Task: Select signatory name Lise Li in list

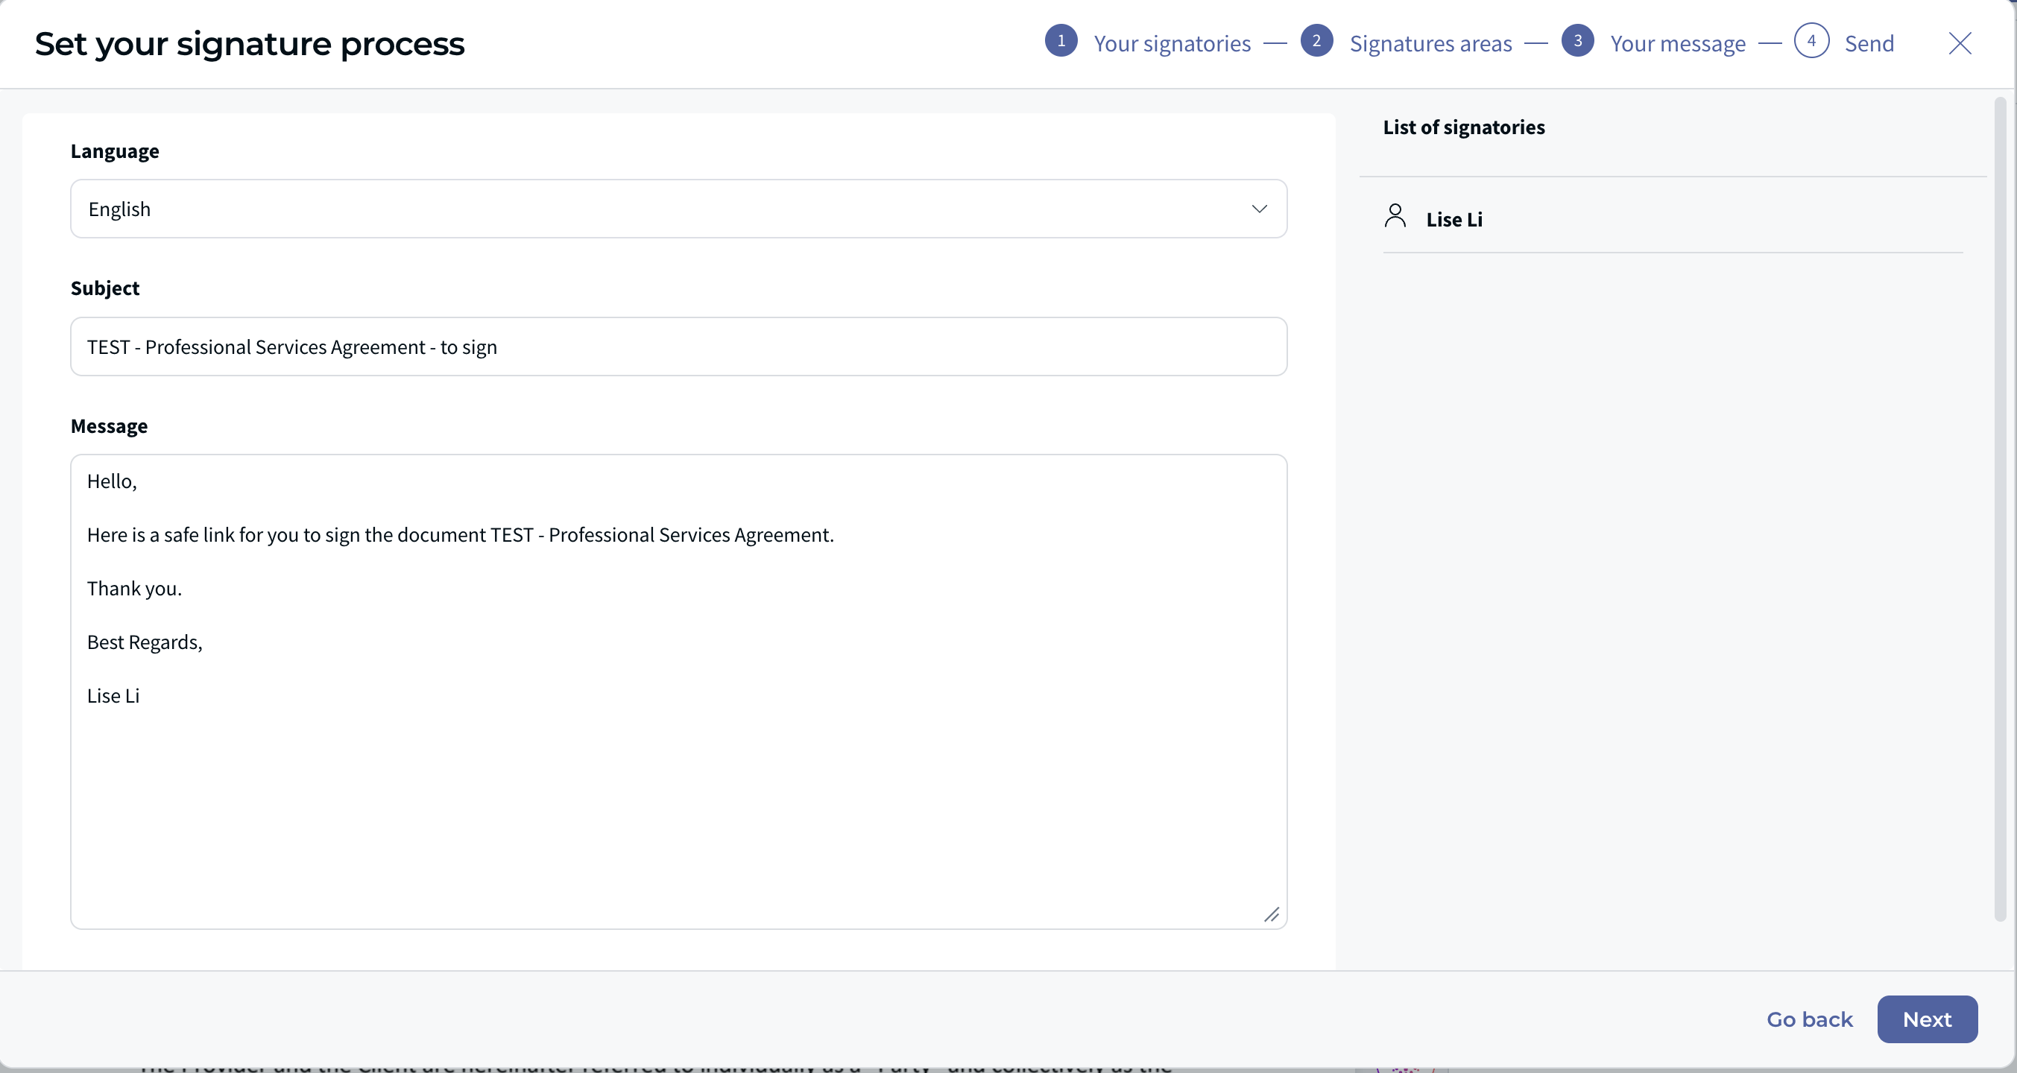Action: click(1454, 220)
